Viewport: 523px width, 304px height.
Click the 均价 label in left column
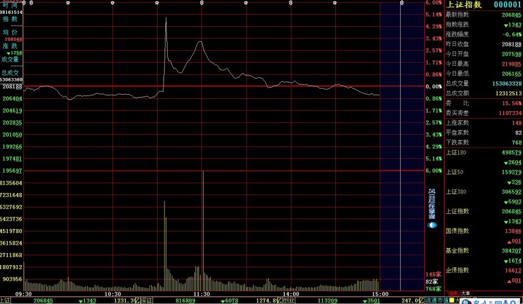click(x=10, y=33)
